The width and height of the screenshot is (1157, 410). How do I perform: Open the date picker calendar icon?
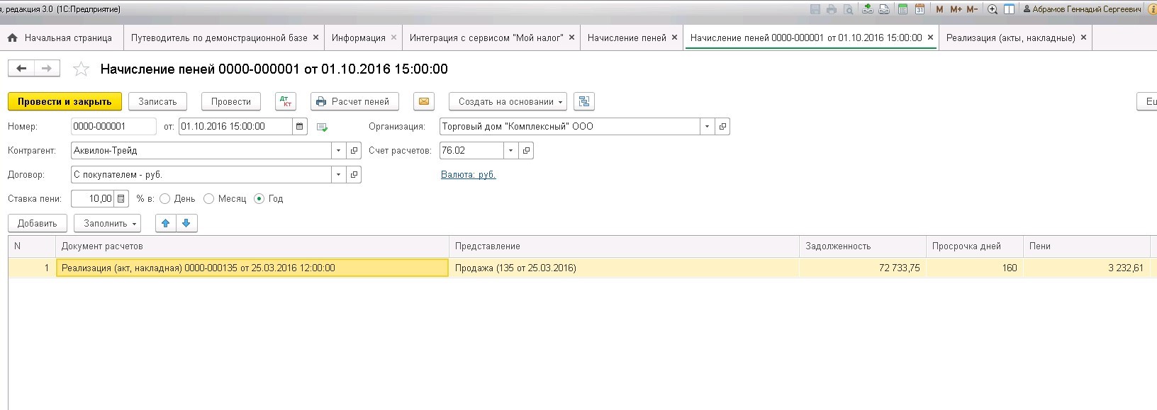pyautogui.click(x=301, y=127)
